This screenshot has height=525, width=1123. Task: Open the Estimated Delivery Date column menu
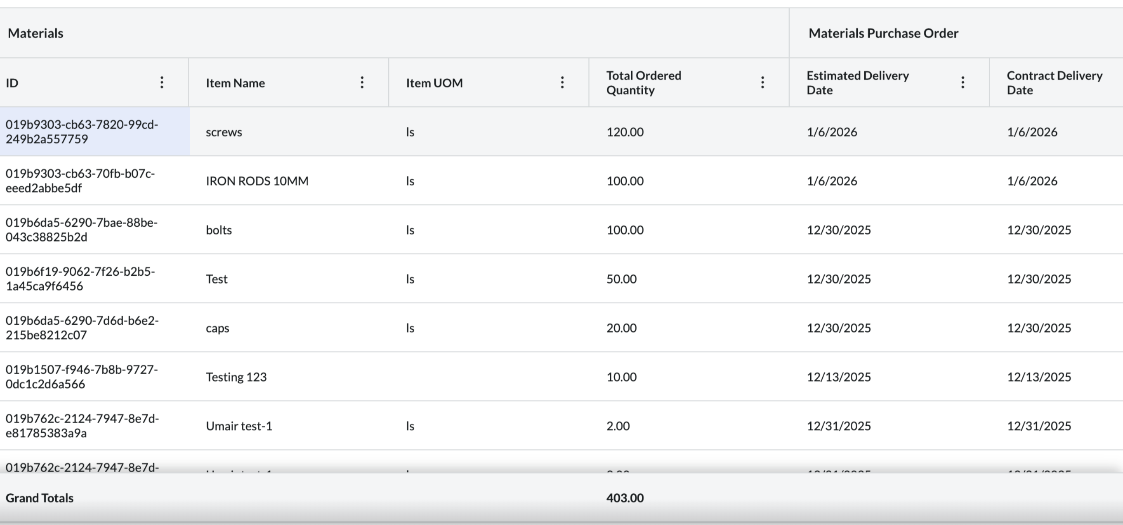(963, 82)
